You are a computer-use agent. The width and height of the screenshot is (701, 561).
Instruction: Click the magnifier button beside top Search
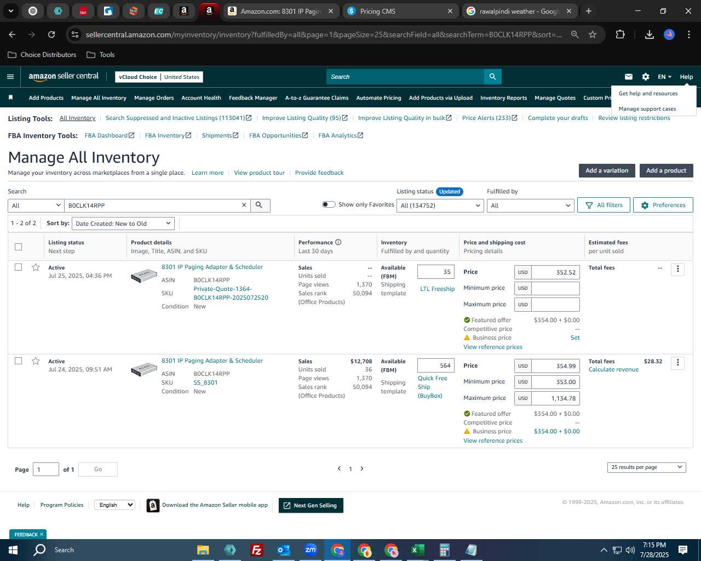point(492,77)
